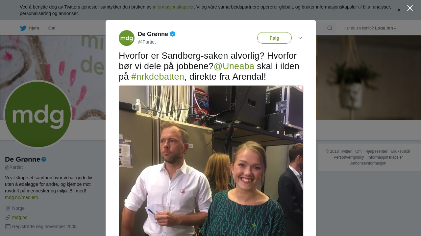Click the verified badge next to De Grønne in tweet
This screenshot has height=236, width=421.
[x=173, y=34]
